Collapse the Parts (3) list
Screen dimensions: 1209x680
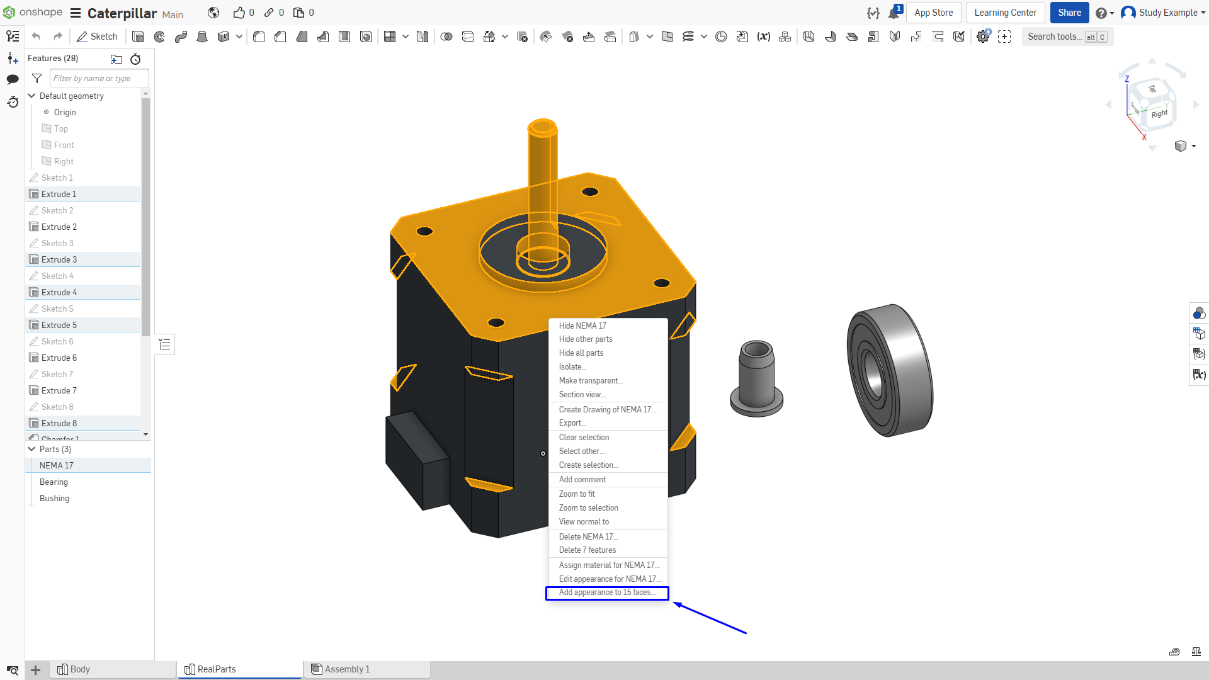[31, 449]
